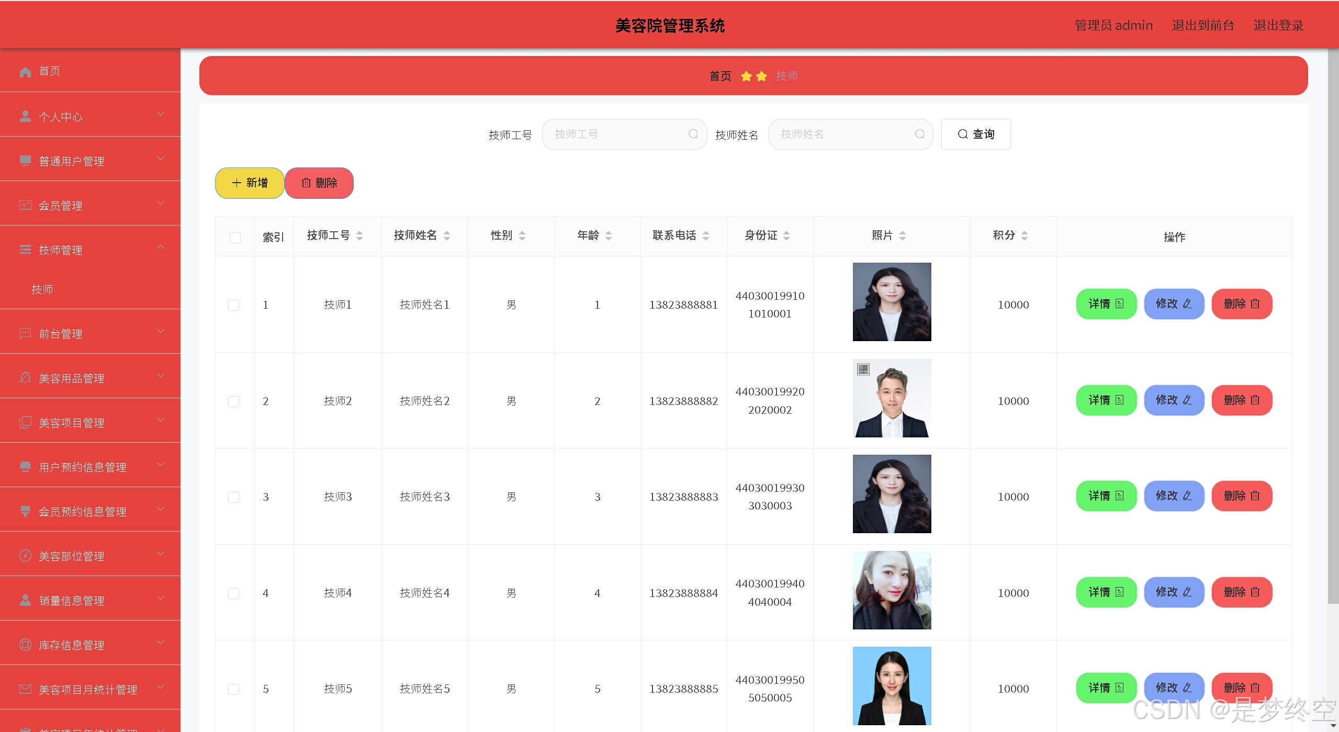Click the compass icon beside 美容部位管理
This screenshot has width=1339, height=732.
point(25,556)
